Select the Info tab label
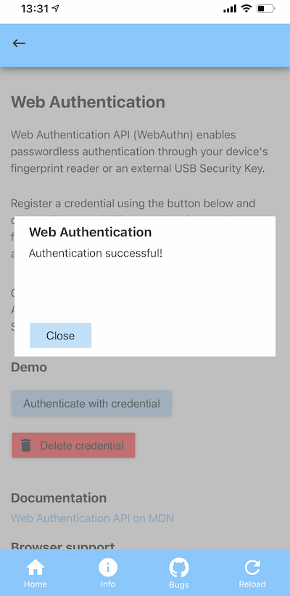The height and width of the screenshot is (596, 290). [108, 584]
